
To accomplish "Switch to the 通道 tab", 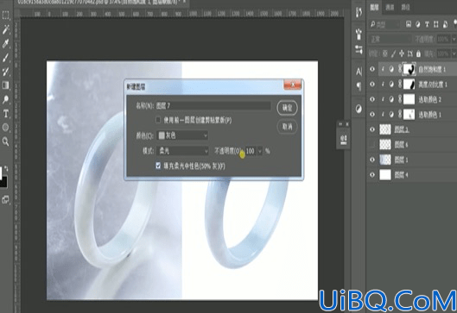I will [390, 8].
